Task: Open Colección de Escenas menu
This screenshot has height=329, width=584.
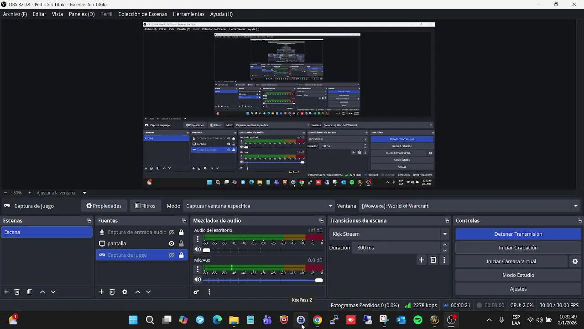Action: click(143, 14)
